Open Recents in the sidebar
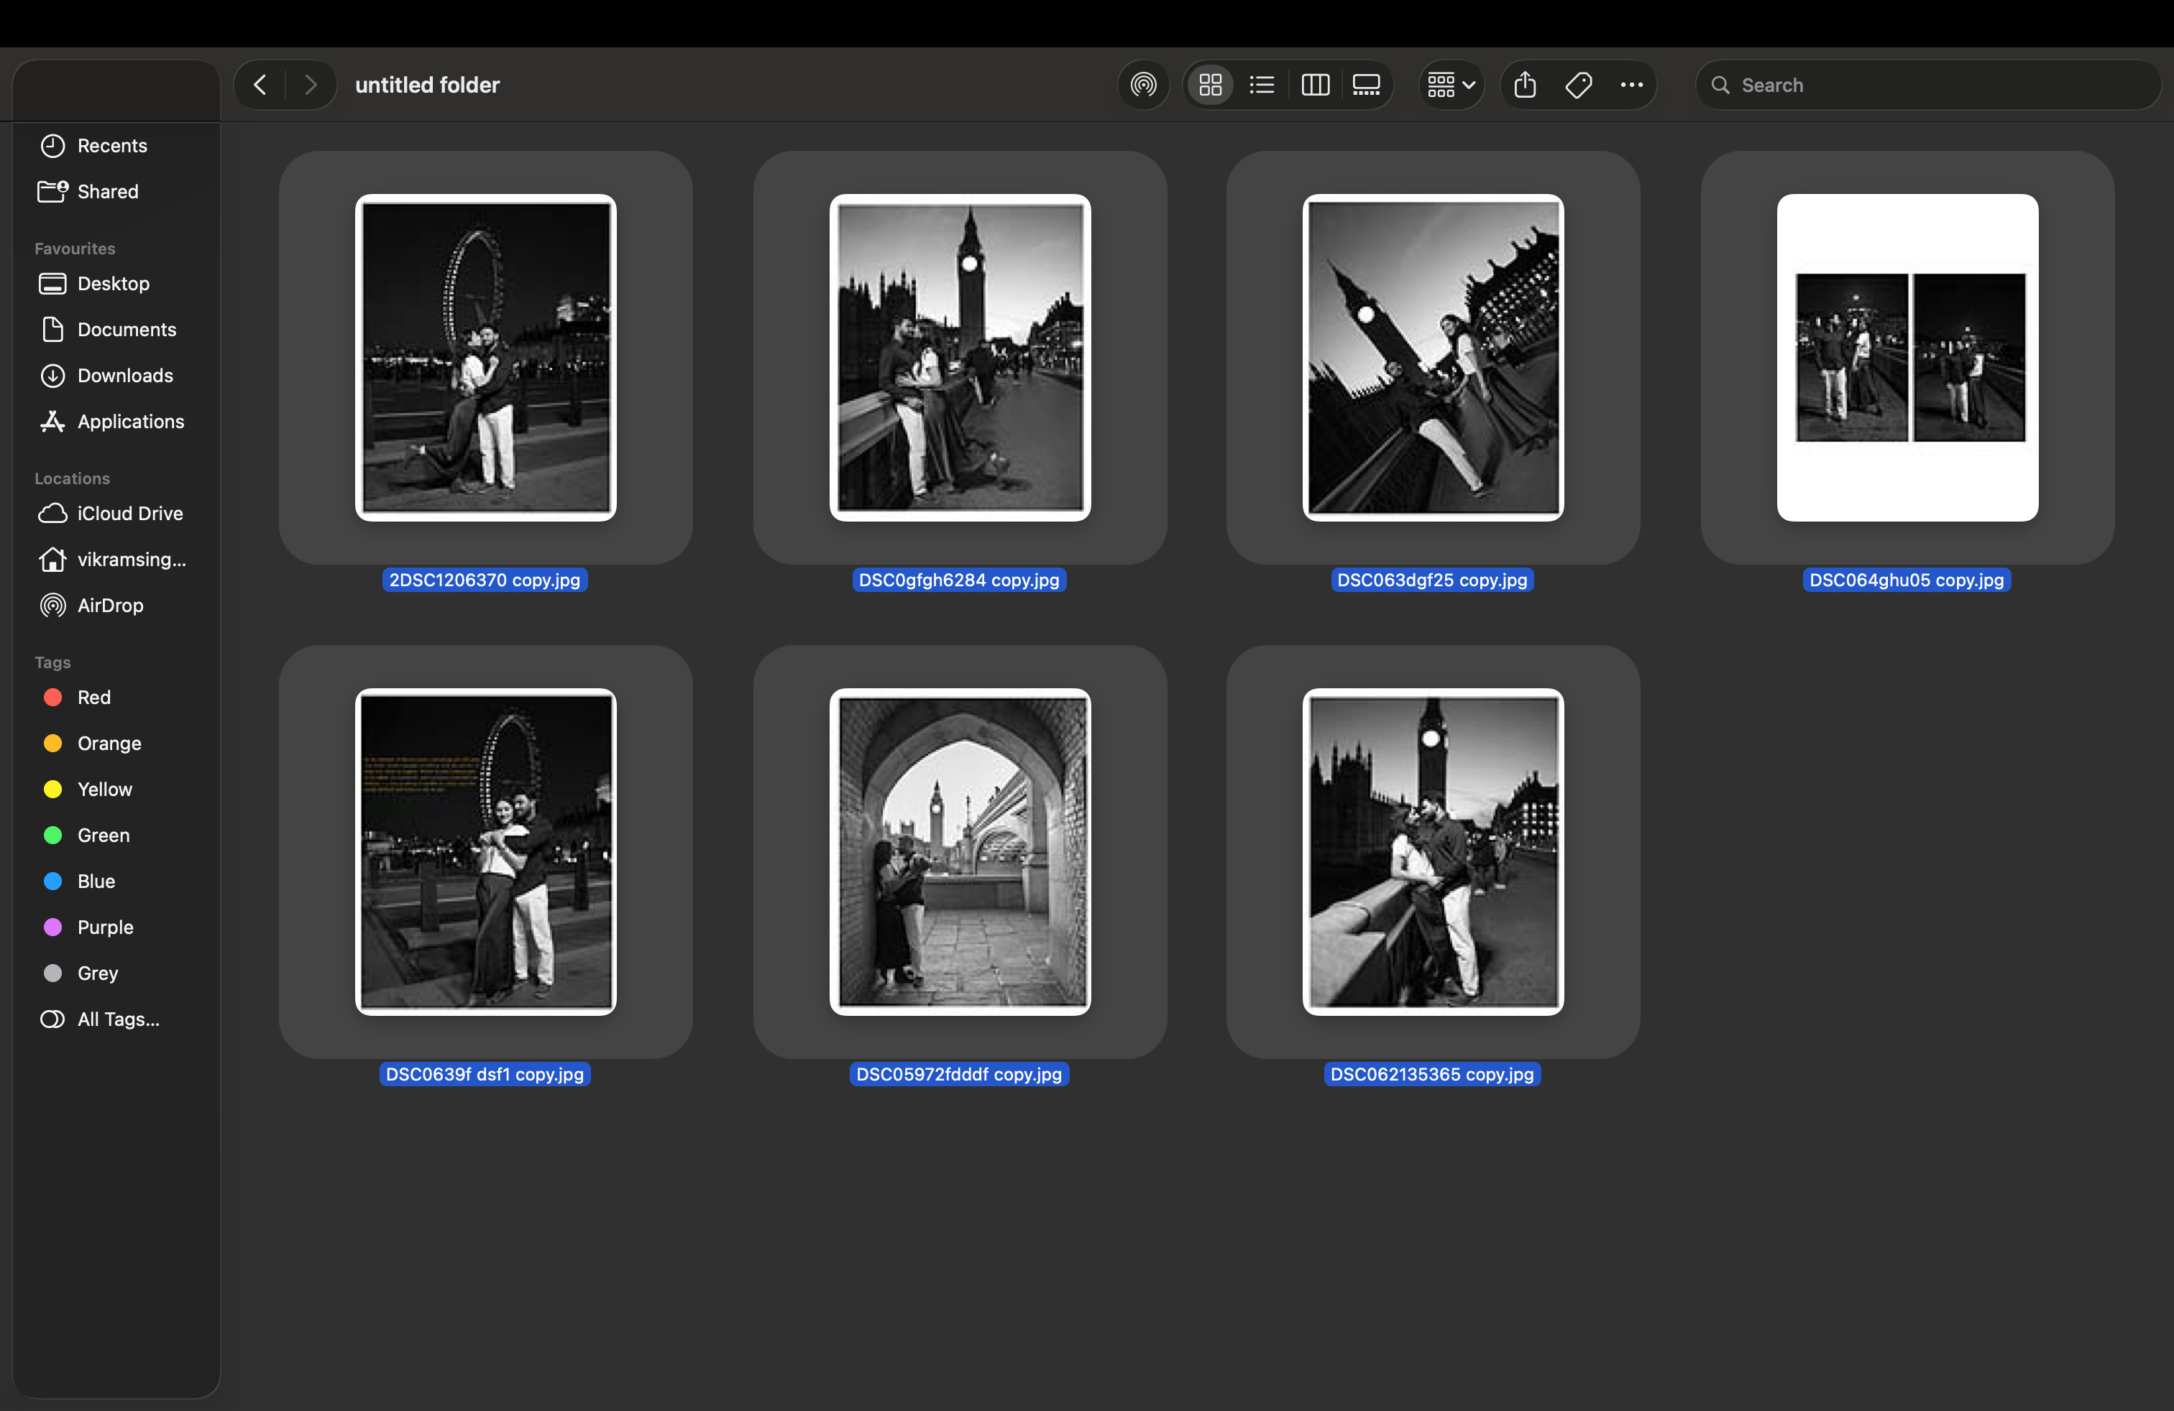The height and width of the screenshot is (1411, 2174). (111, 145)
